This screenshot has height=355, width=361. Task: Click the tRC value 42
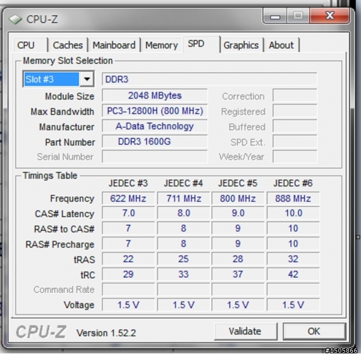(293, 274)
